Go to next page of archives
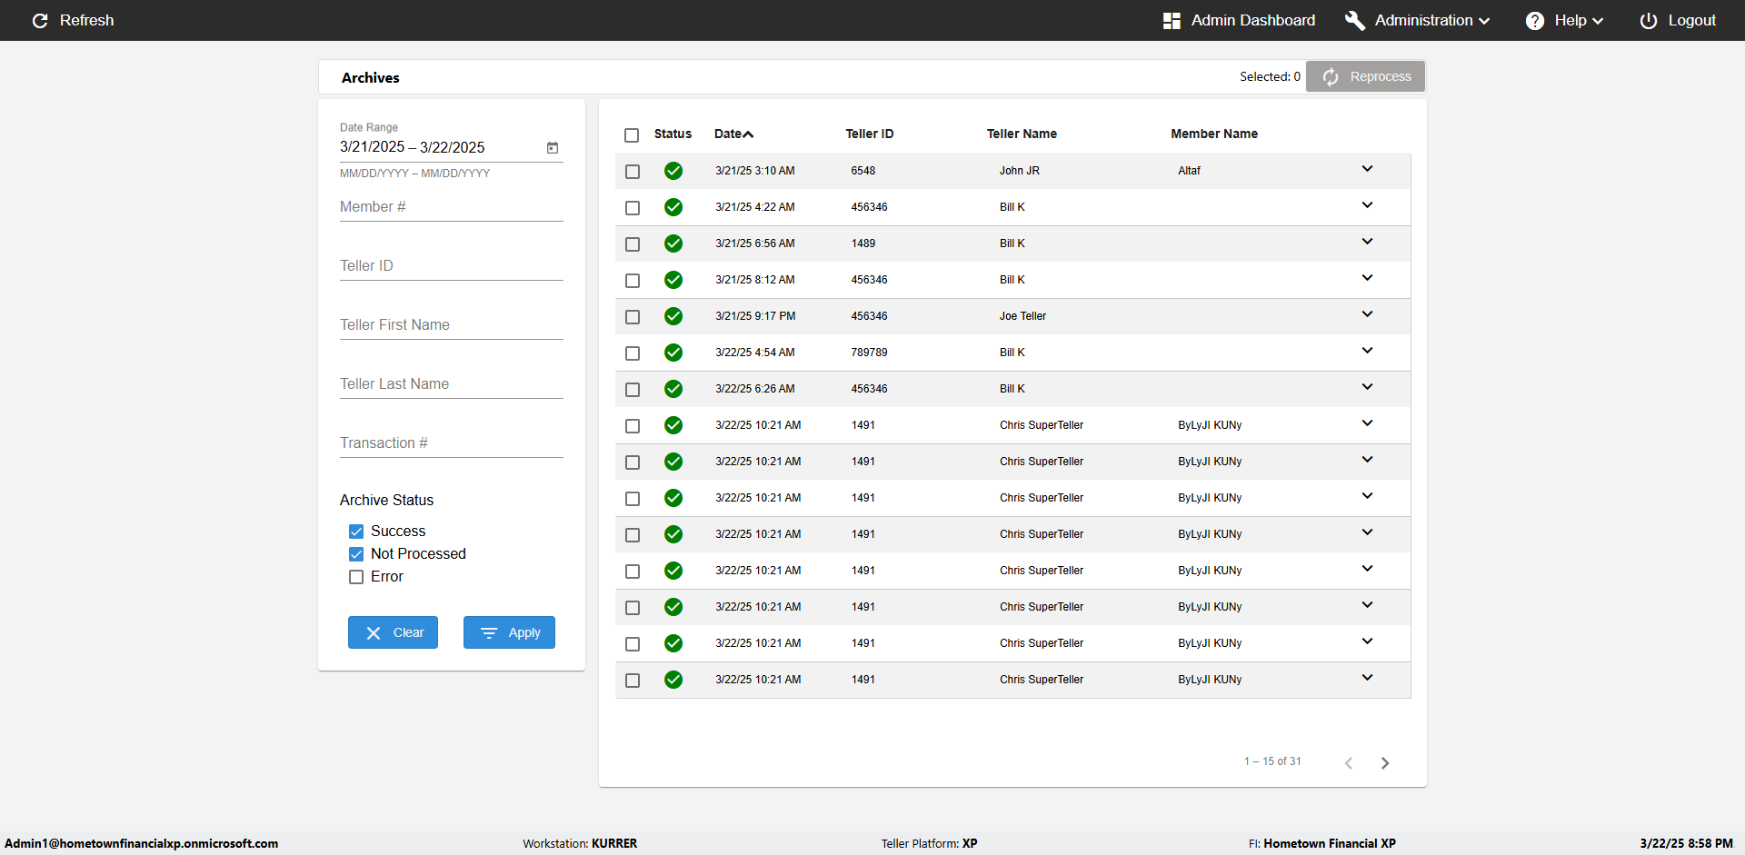Screen dimensions: 1745x855 tap(1384, 763)
